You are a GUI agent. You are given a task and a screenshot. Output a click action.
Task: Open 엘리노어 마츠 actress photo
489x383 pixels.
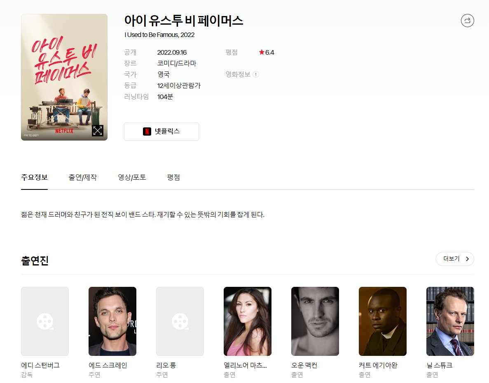coord(248,321)
